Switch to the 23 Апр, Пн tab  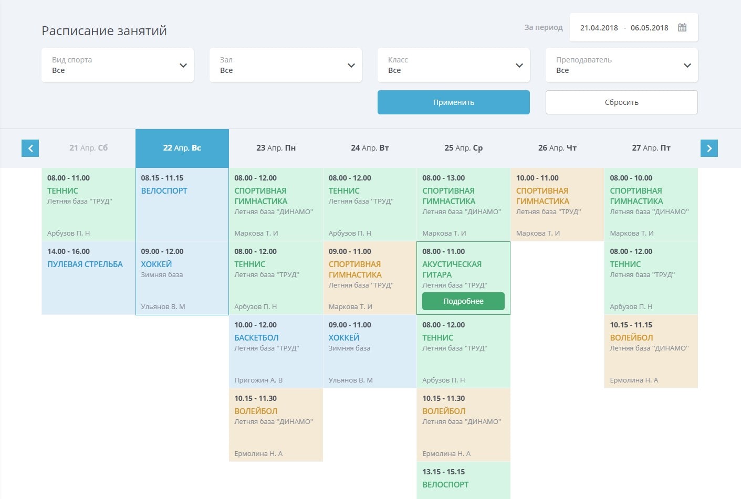pos(276,148)
